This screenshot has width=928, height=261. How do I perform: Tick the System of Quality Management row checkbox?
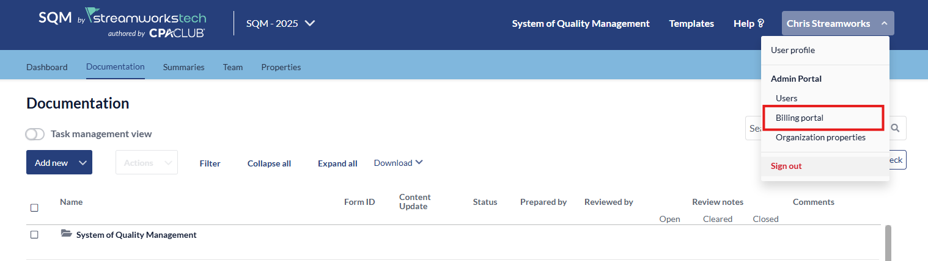[34, 235]
